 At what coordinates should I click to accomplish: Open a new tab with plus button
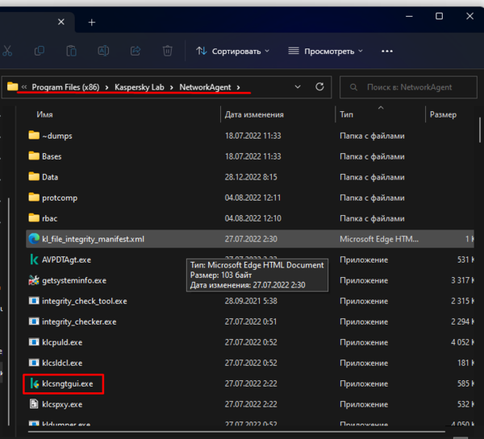91,22
